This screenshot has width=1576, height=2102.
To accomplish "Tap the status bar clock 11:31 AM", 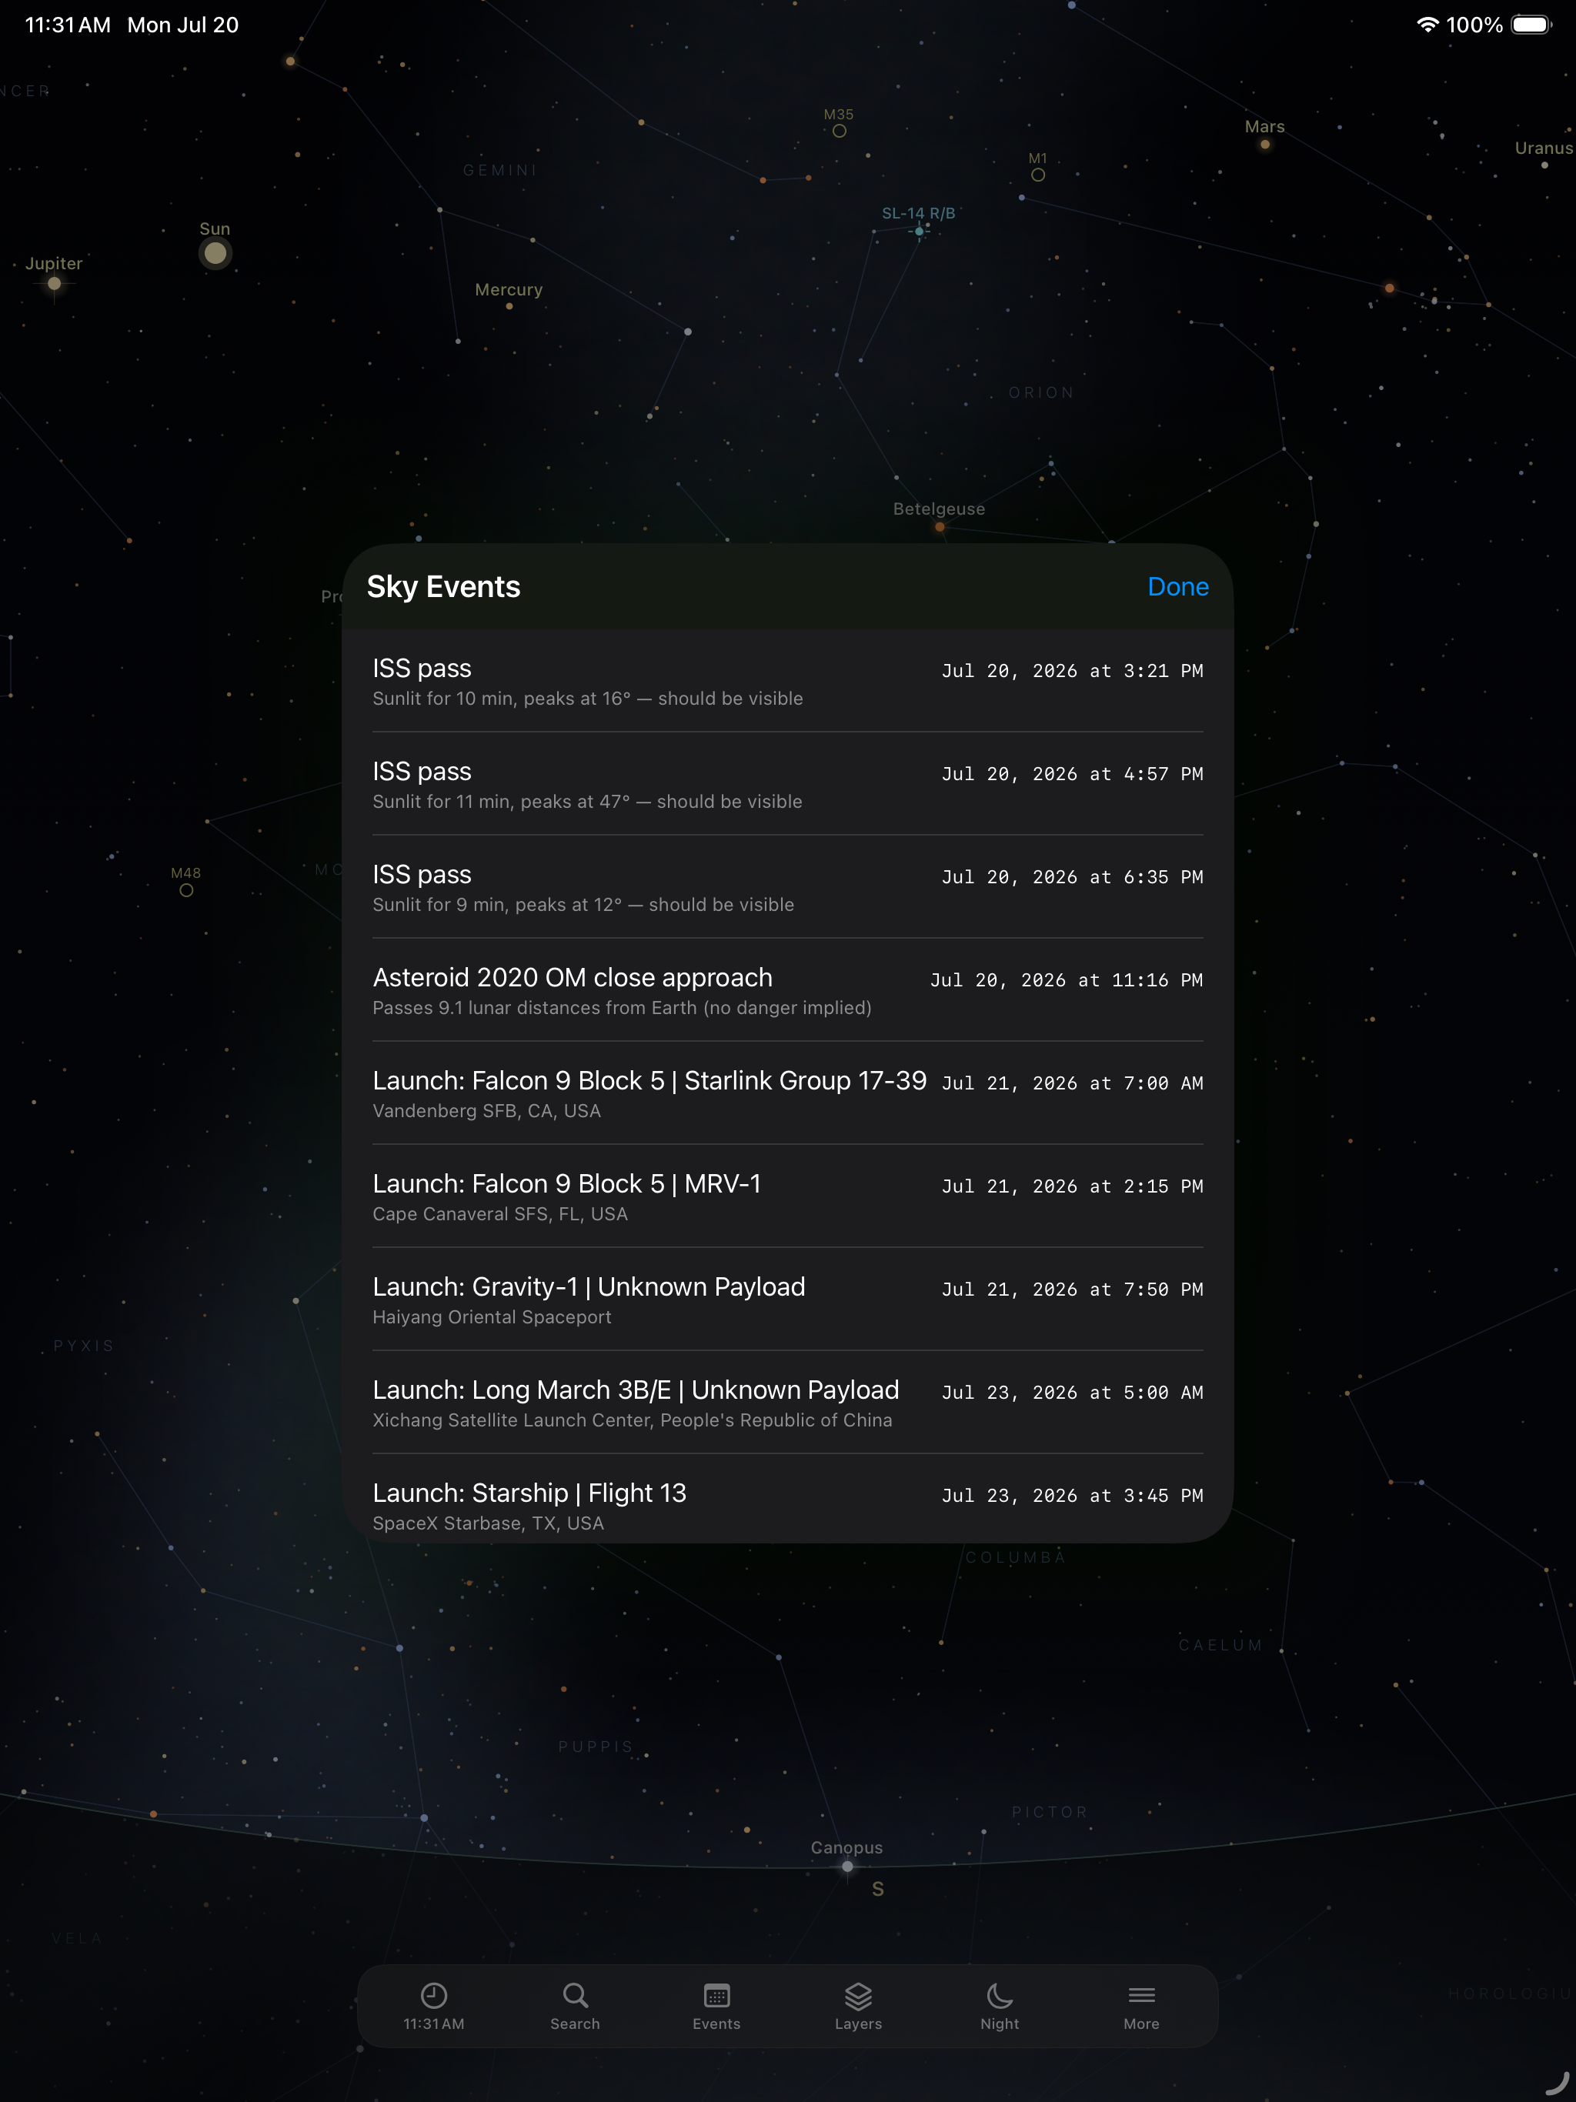I will pos(68,25).
